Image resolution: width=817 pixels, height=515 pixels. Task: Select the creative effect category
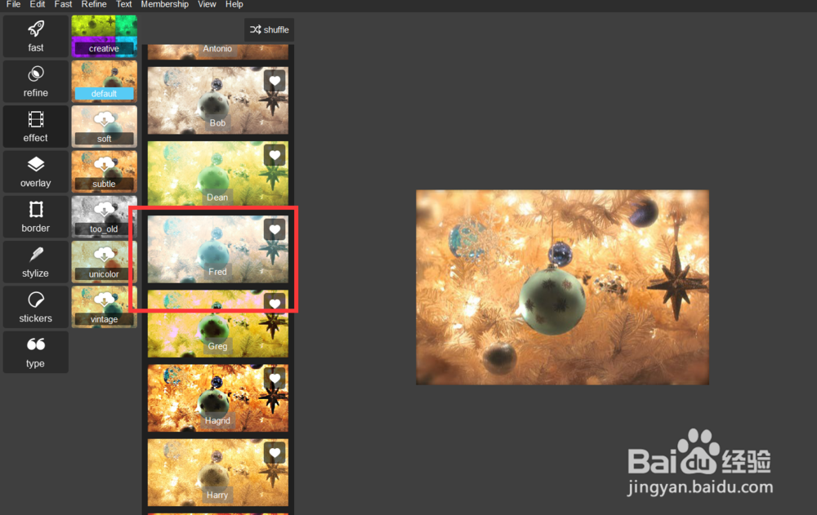point(105,36)
